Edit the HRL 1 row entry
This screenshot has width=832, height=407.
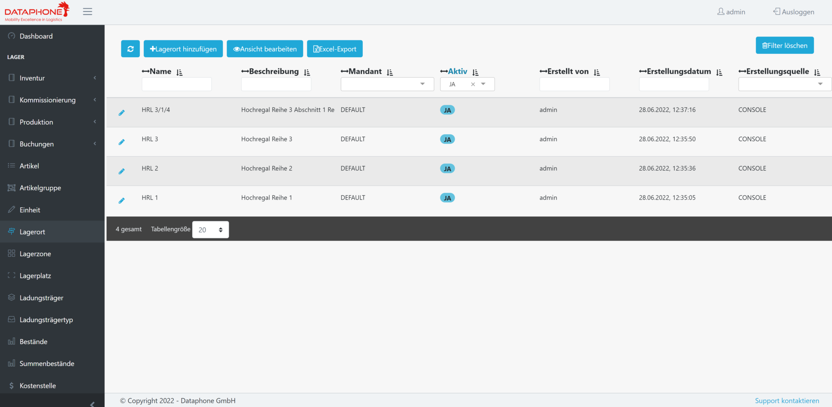click(121, 200)
